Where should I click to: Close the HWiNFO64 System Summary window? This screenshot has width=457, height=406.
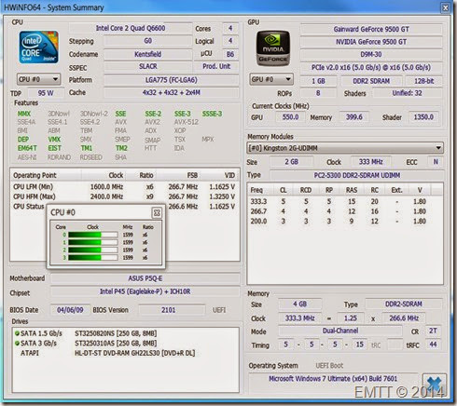(x=446, y=7)
